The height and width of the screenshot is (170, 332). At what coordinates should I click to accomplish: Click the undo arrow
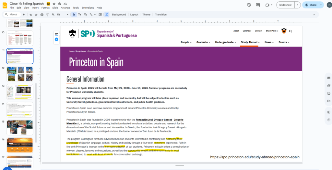tap(30, 15)
